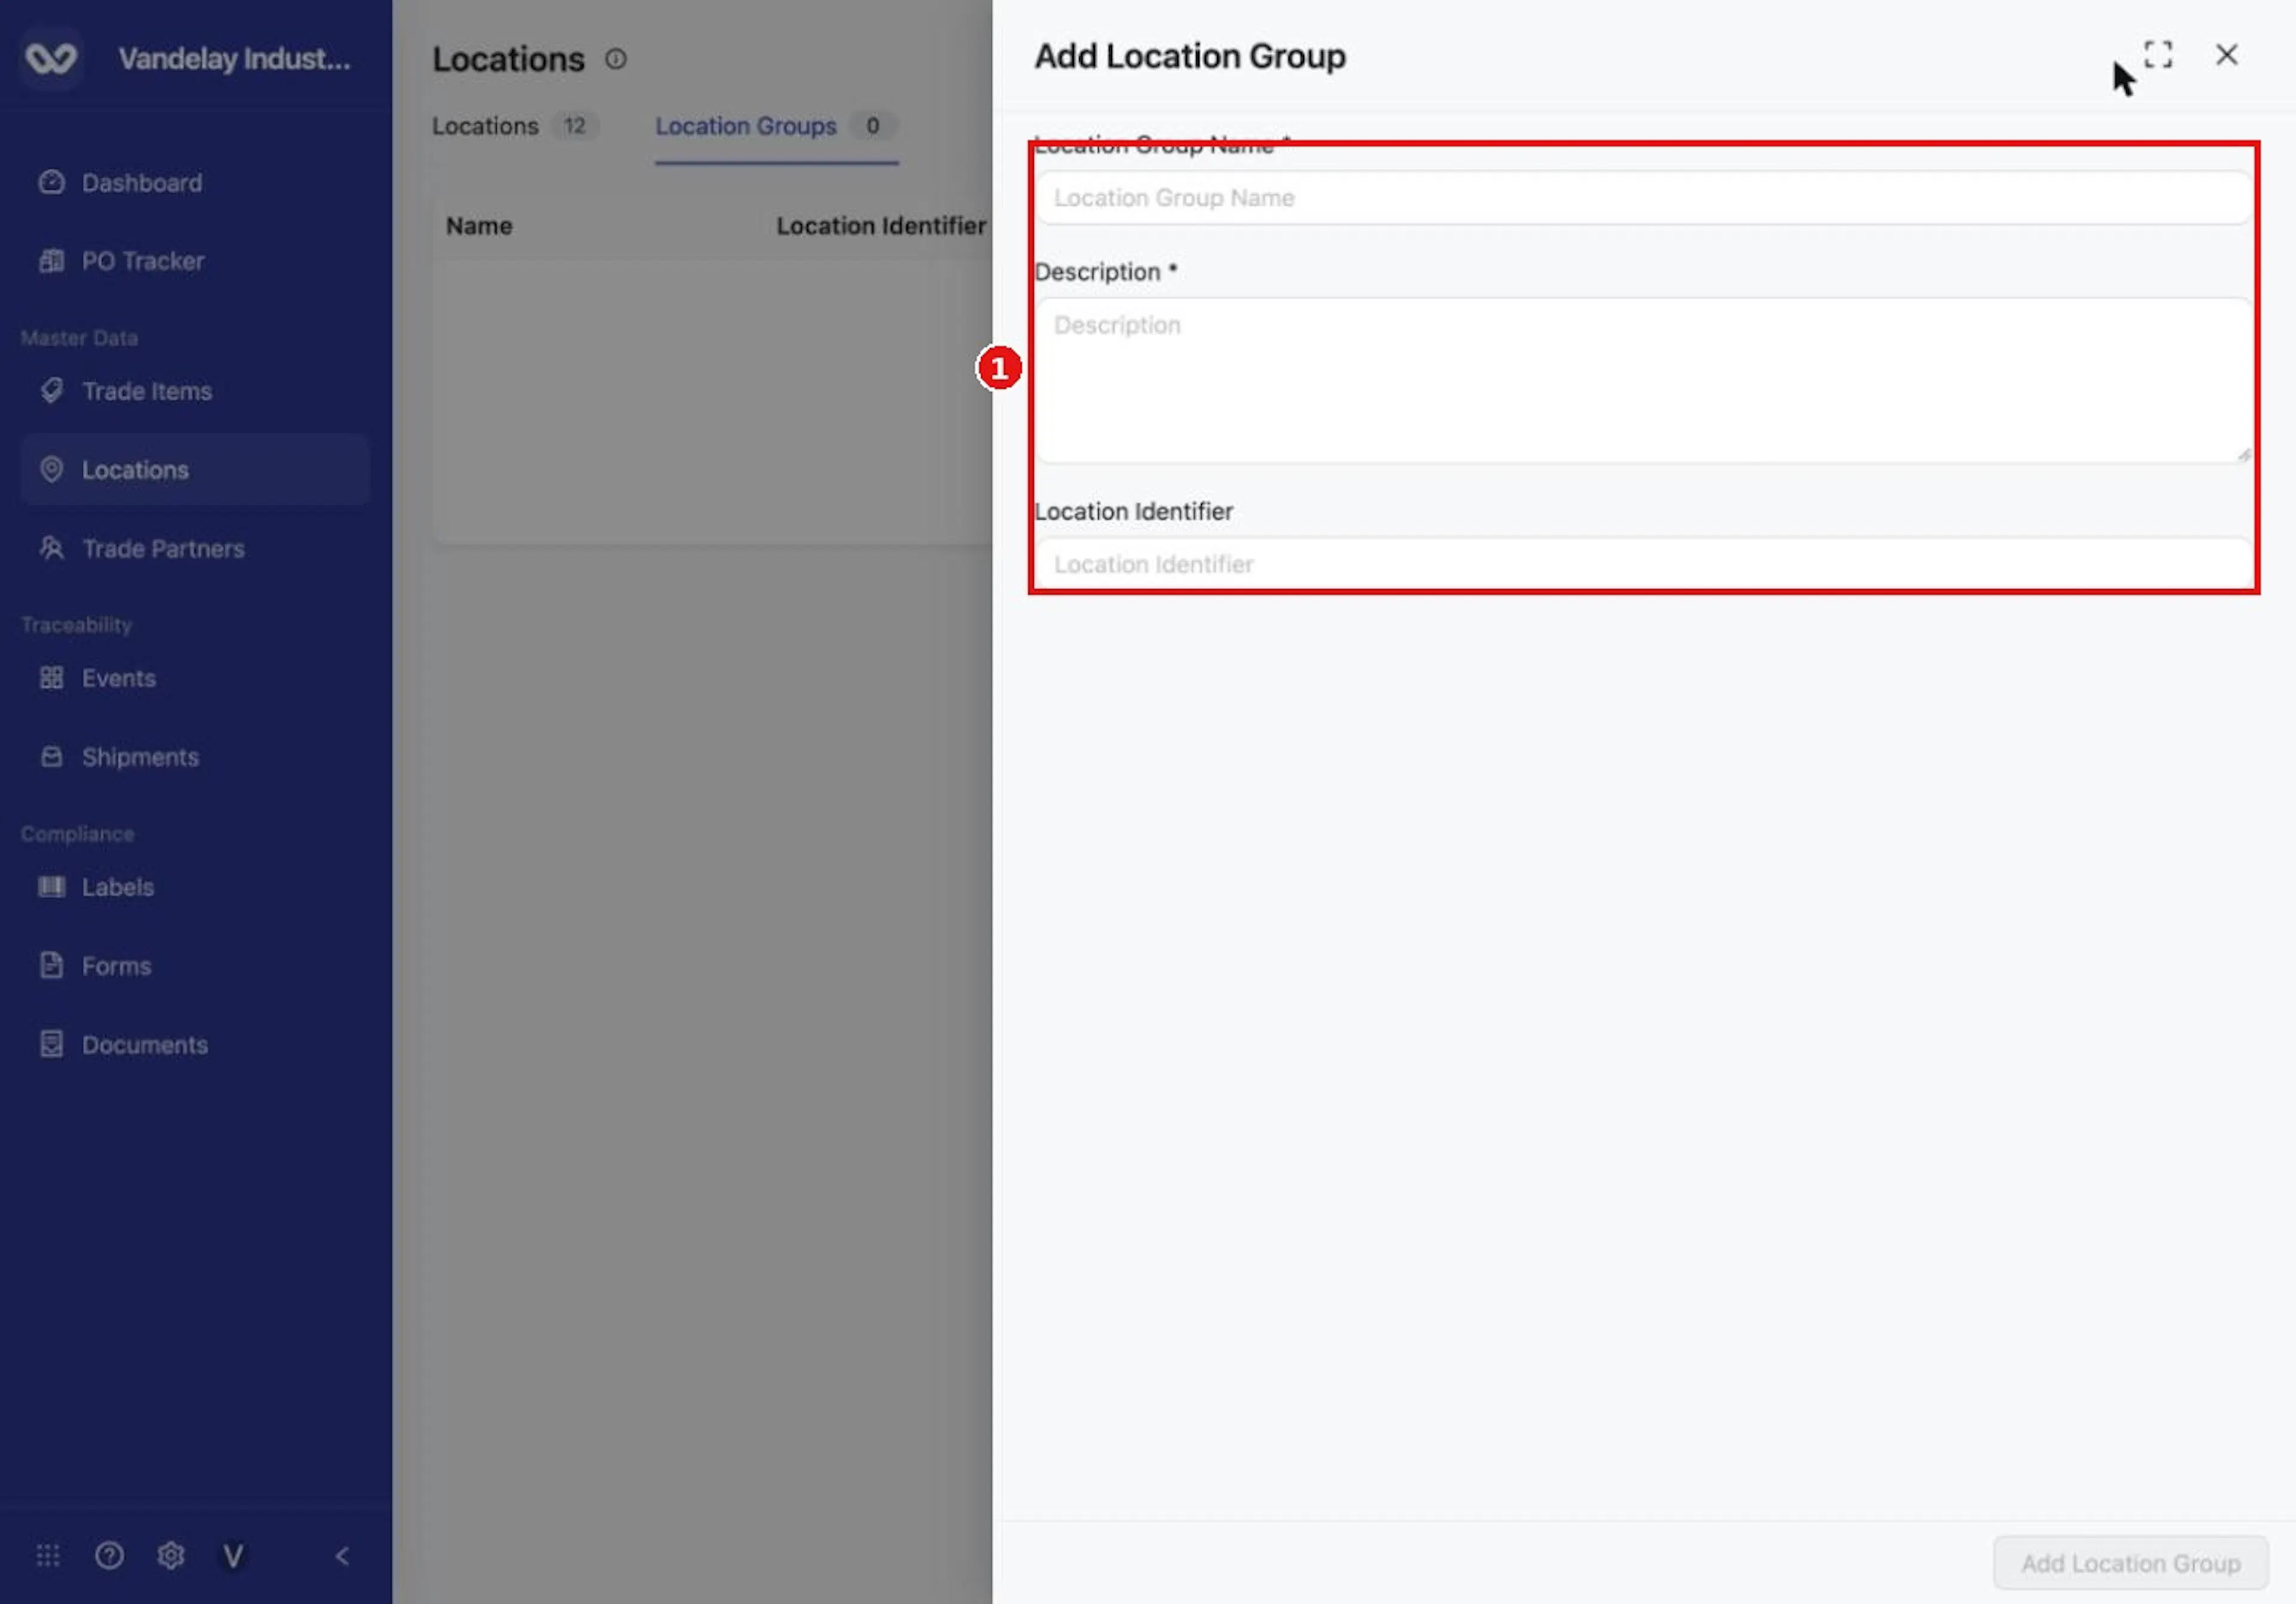Screen dimensions: 2296x1604
Task: Click the 0 count badge on Location Groups
Action: 872,126
